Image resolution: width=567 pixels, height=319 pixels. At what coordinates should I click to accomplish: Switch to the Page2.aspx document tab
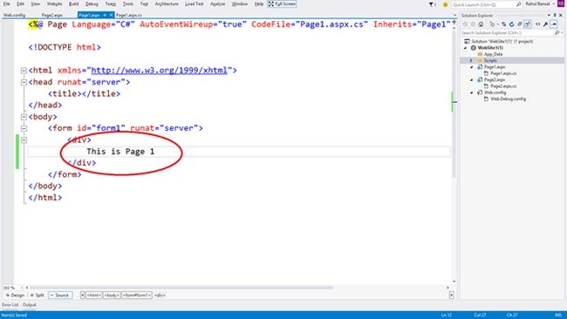pos(52,15)
